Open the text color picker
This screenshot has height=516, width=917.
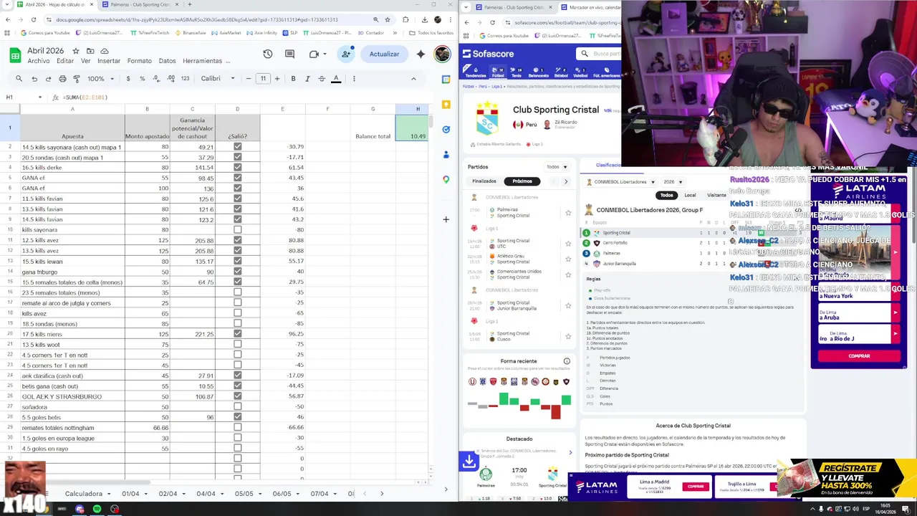pyautogui.click(x=336, y=79)
